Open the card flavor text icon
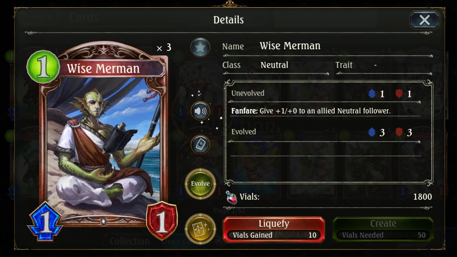 200,144
